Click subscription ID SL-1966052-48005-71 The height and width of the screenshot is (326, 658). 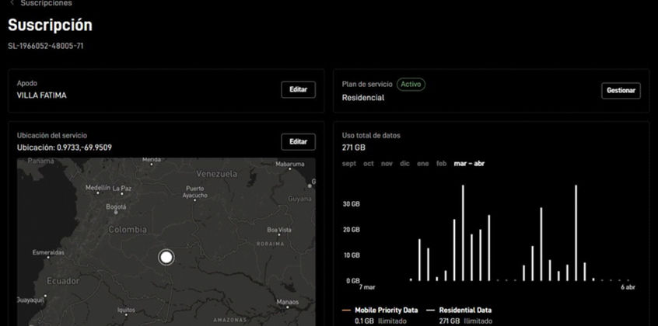click(46, 46)
